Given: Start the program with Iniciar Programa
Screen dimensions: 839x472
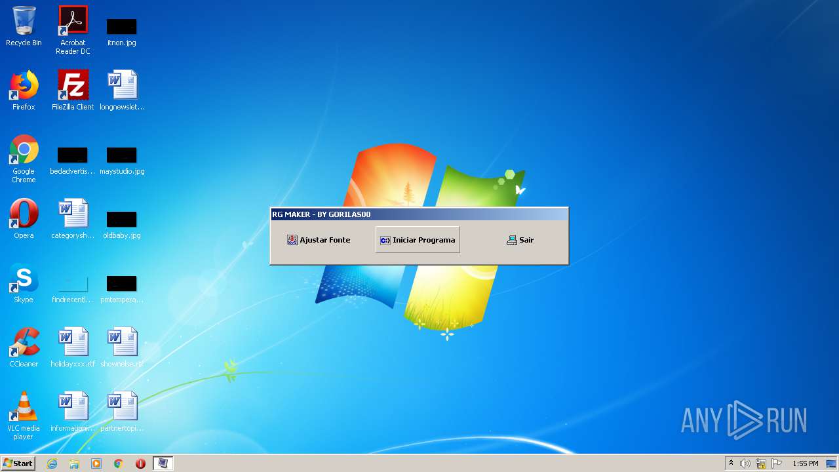Looking at the screenshot, I should [418, 240].
